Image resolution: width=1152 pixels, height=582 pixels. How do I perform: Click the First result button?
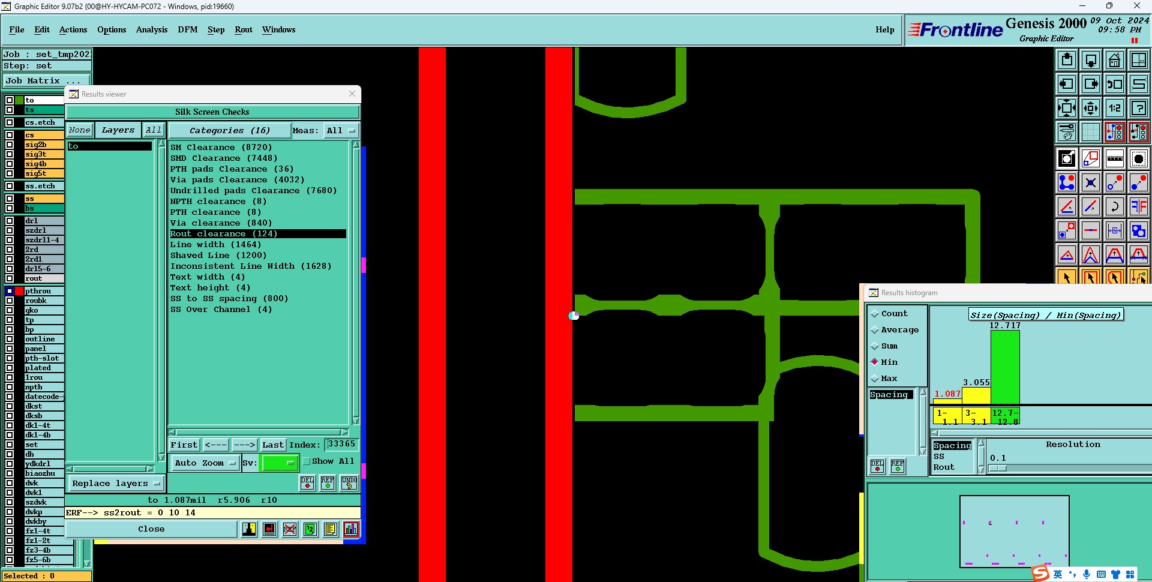coord(184,445)
